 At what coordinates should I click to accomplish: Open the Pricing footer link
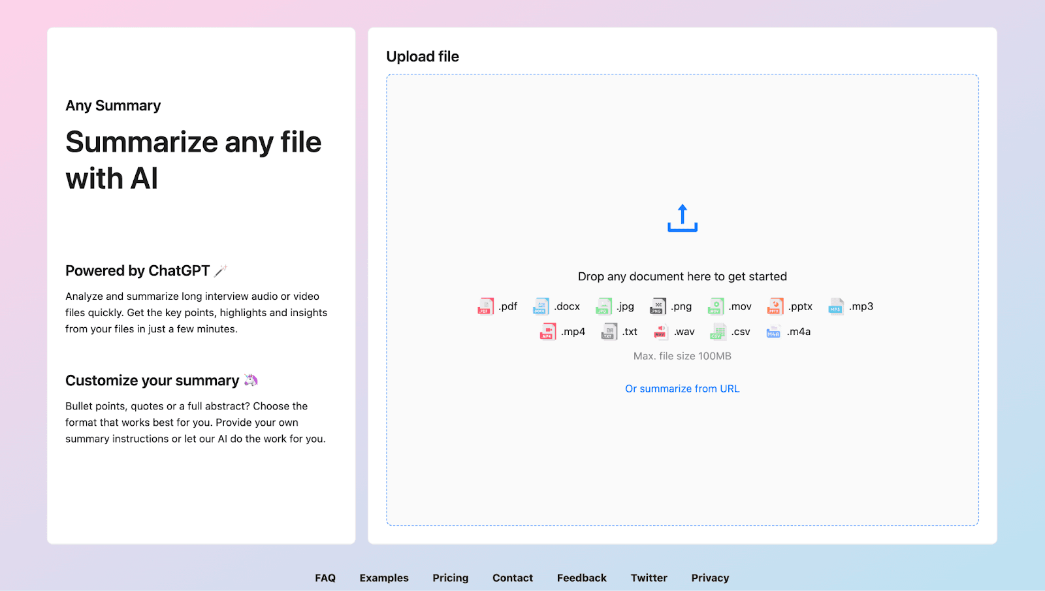pyautogui.click(x=450, y=578)
